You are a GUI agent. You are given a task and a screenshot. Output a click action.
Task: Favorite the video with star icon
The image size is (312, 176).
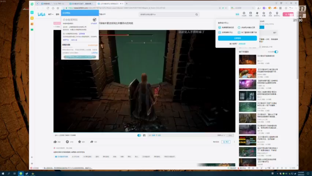[80, 142]
